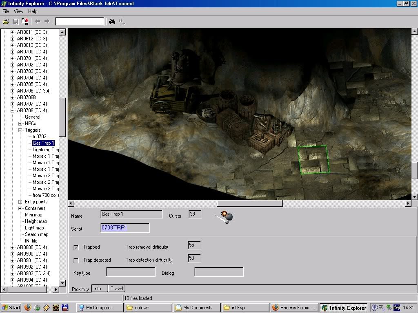The image size is (418, 313).
Task: Click the map view vertical scrollbar thumb
Action: 415,170
